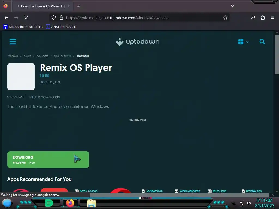Click the network tray icon
The image size is (279, 209).
(242, 203)
